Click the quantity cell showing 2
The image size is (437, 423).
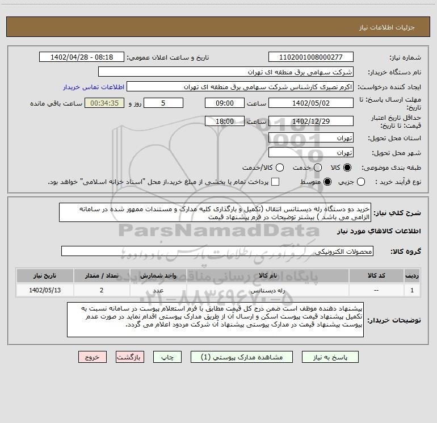[102, 290]
